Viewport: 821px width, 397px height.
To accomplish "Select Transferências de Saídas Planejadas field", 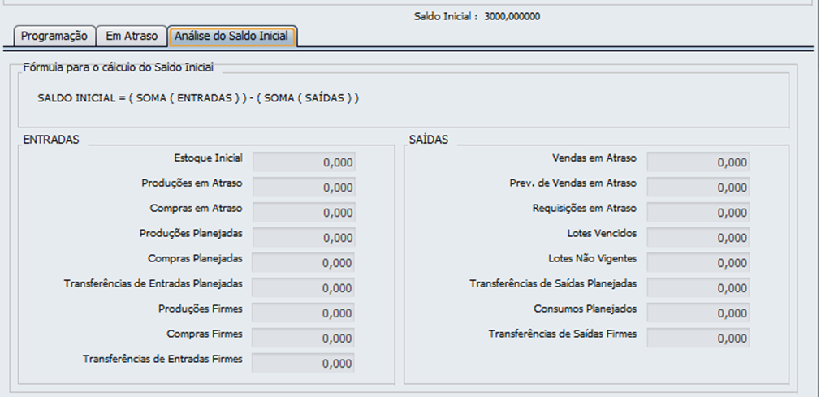I will click(698, 288).
